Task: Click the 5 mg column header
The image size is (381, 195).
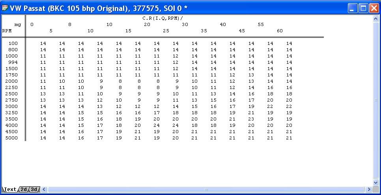Action: point(51,31)
